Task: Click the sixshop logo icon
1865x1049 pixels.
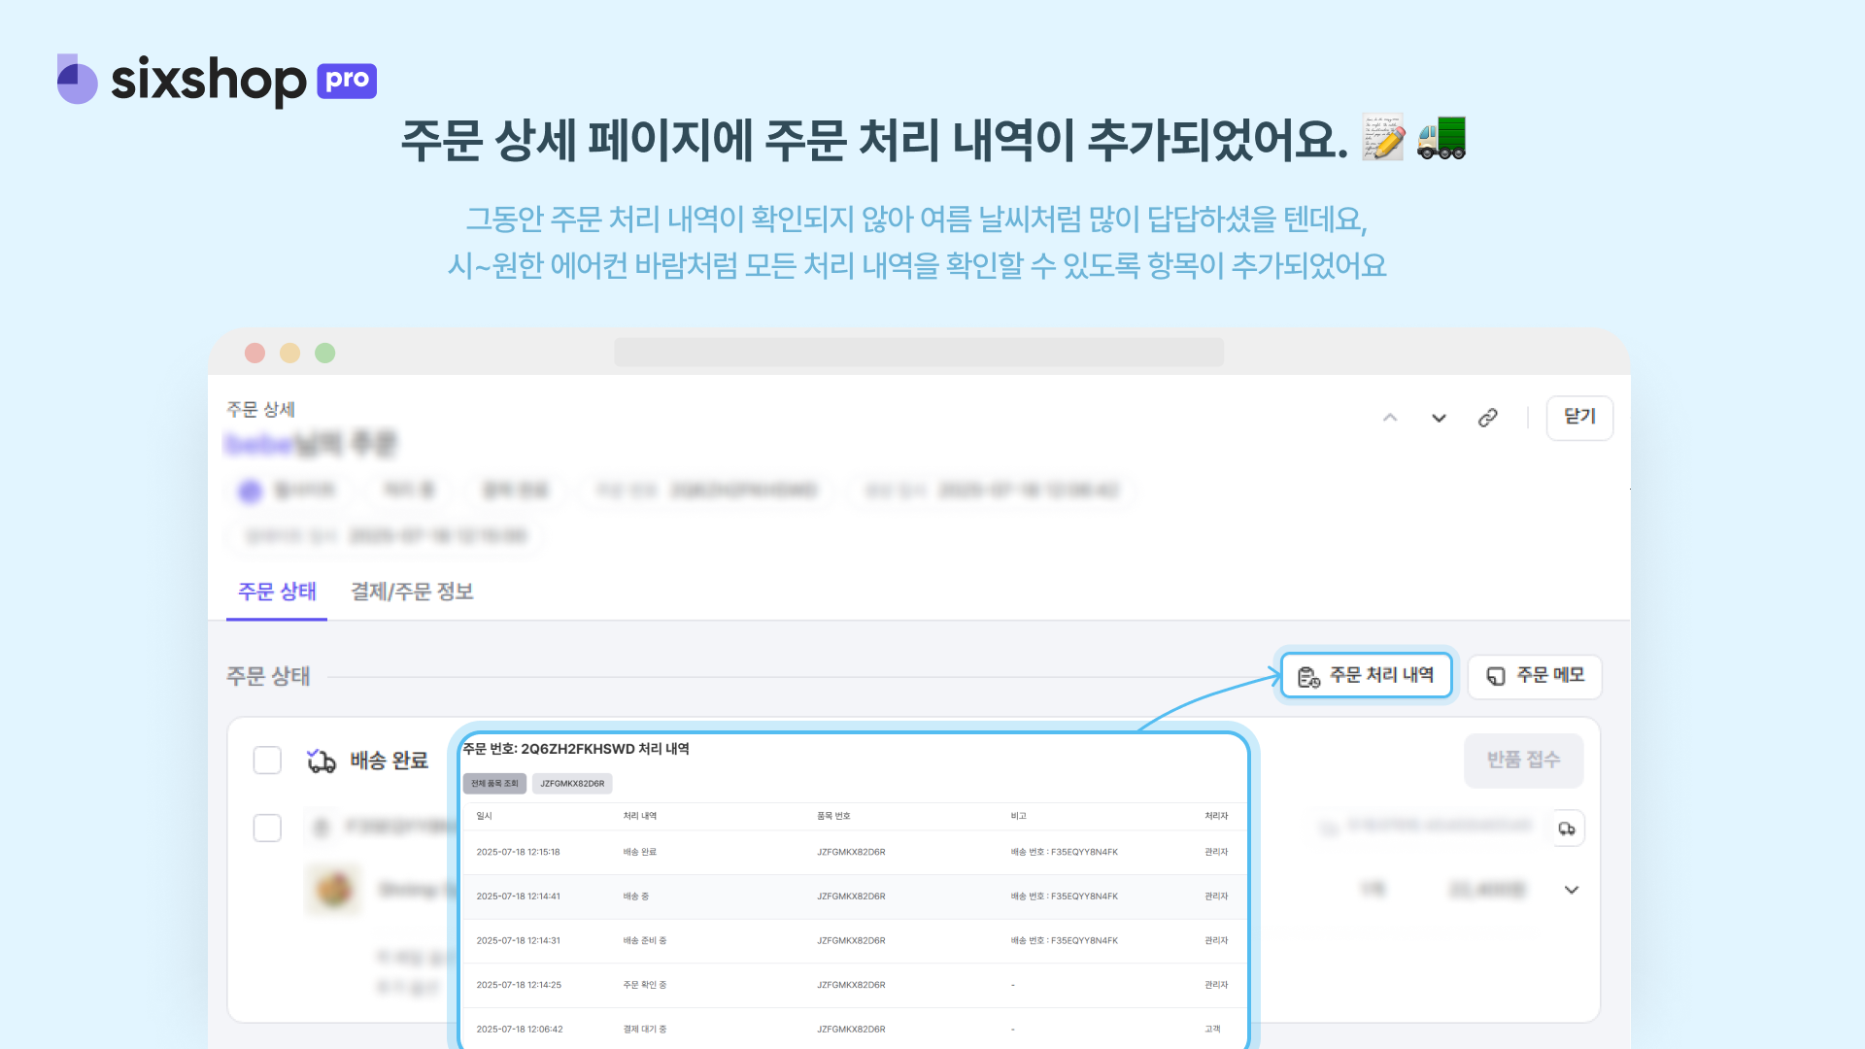Action: pyautogui.click(x=77, y=80)
